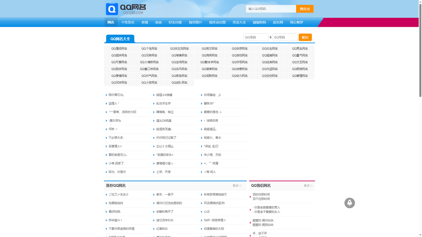Viewport: 422px width, 237px height.
Task: Open the QQ战队网名 category link
Action: tap(180, 83)
